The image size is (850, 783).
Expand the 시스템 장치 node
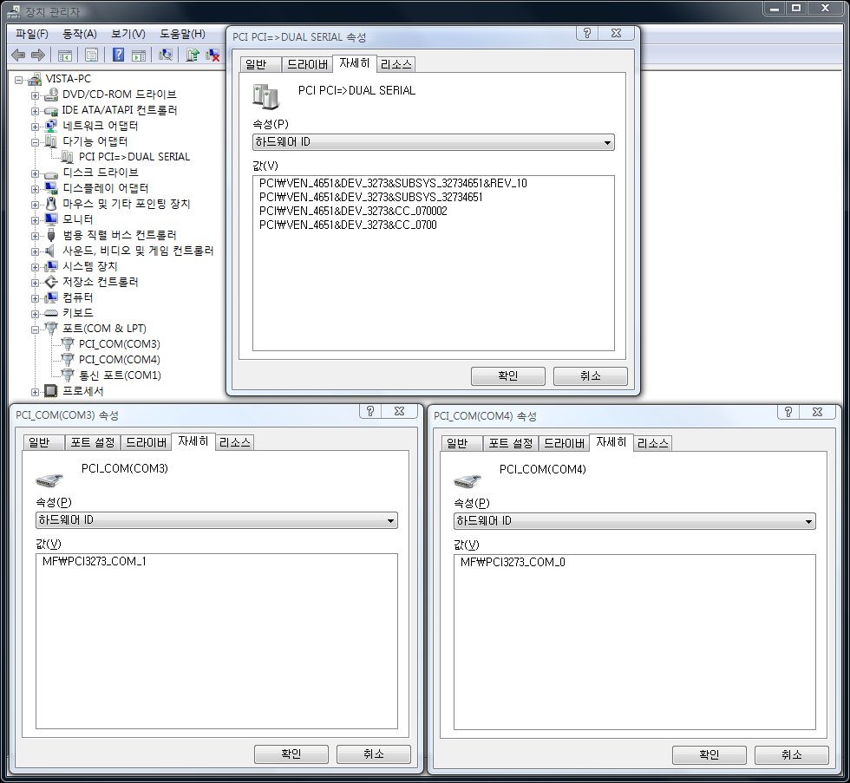tap(36, 268)
